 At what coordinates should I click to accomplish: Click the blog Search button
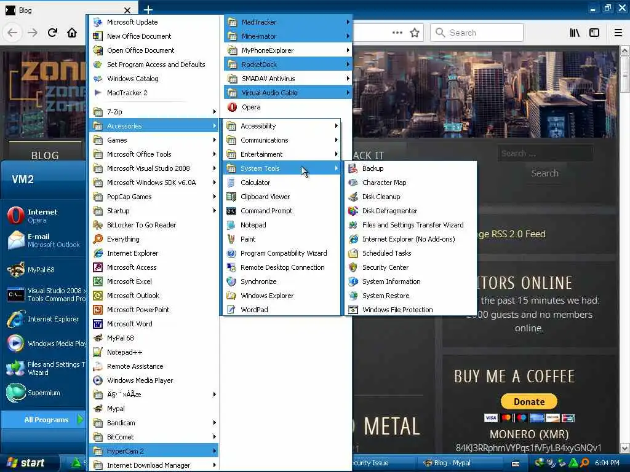point(545,173)
